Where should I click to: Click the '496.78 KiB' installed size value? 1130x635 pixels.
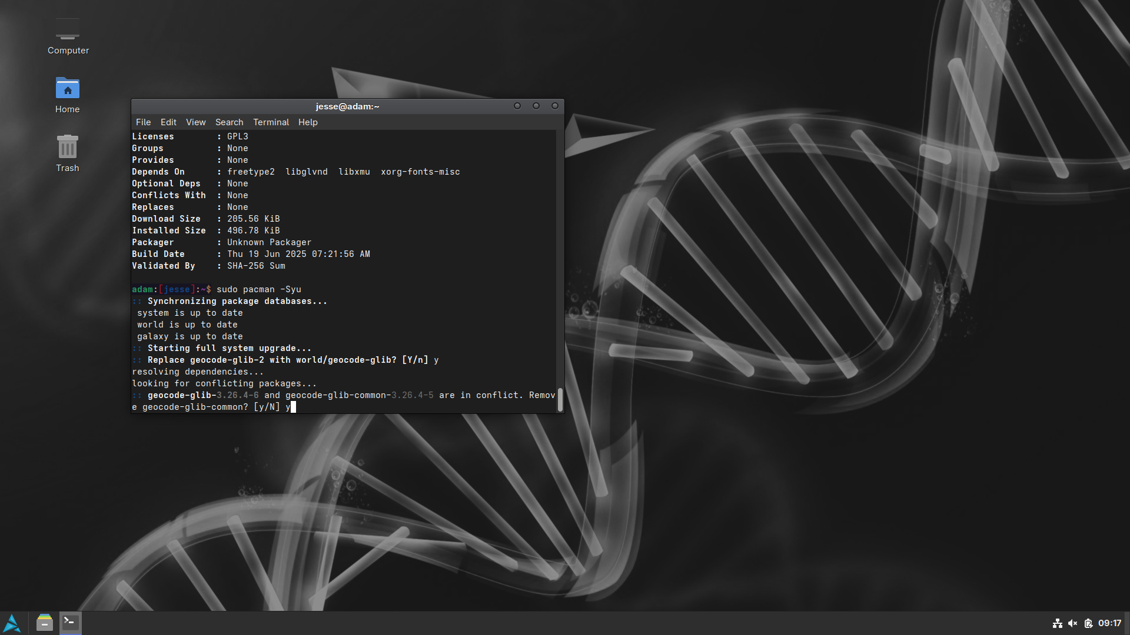254,230
